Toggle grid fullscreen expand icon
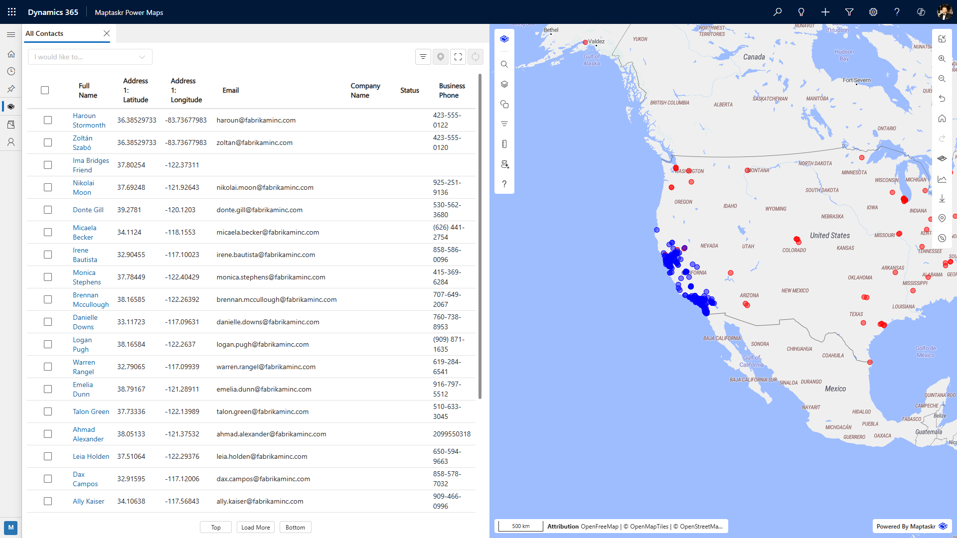The width and height of the screenshot is (957, 538). point(458,57)
